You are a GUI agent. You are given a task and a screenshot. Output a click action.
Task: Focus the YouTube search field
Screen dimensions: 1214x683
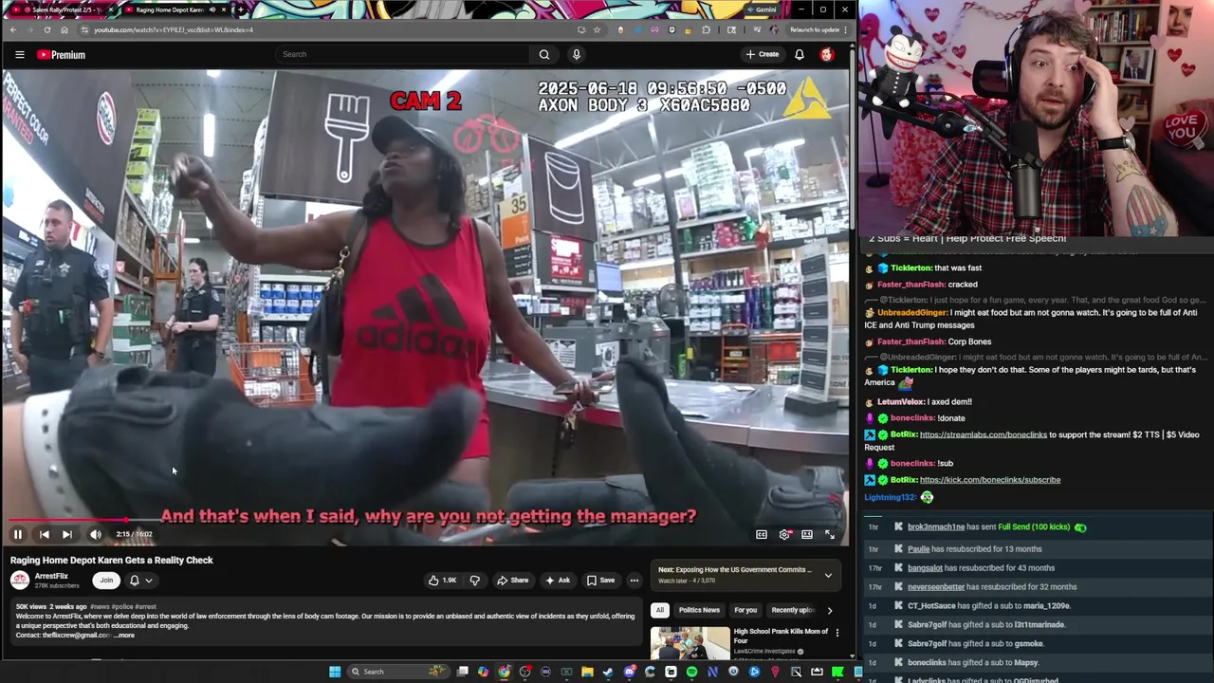(403, 54)
